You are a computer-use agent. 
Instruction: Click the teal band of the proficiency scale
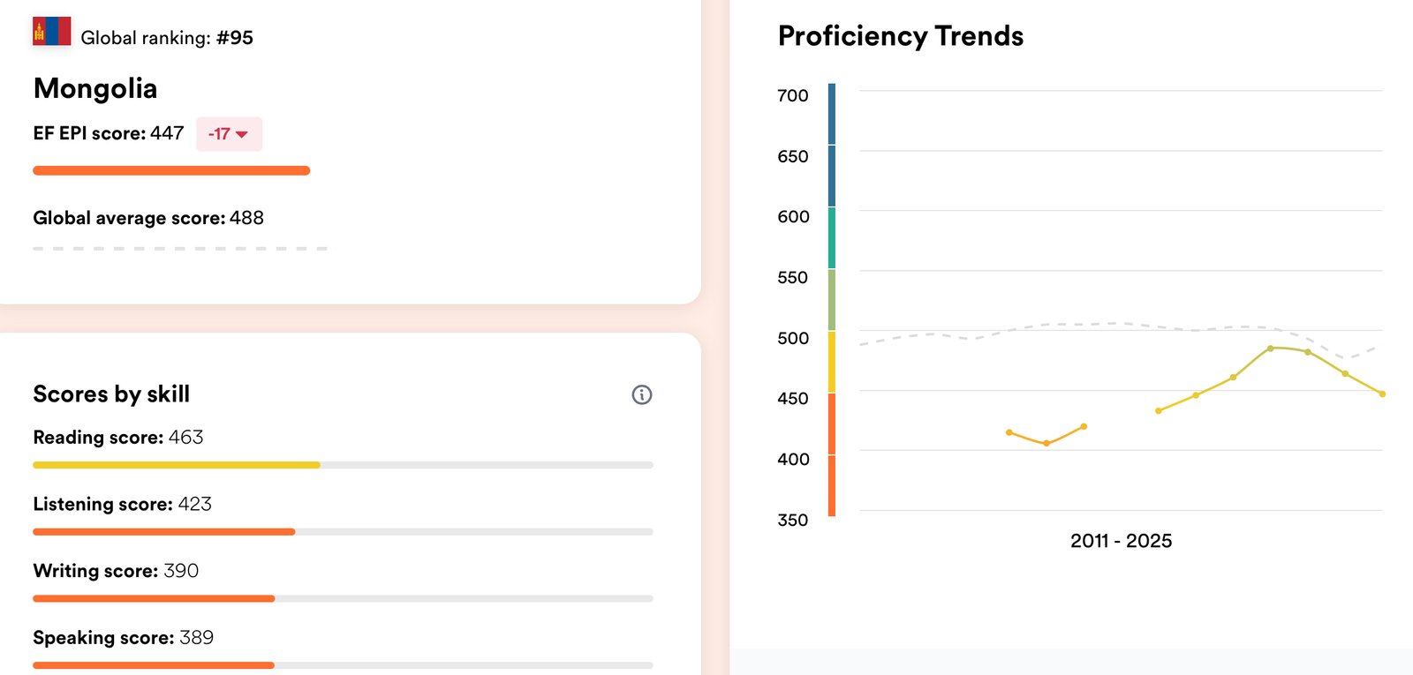(832, 238)
